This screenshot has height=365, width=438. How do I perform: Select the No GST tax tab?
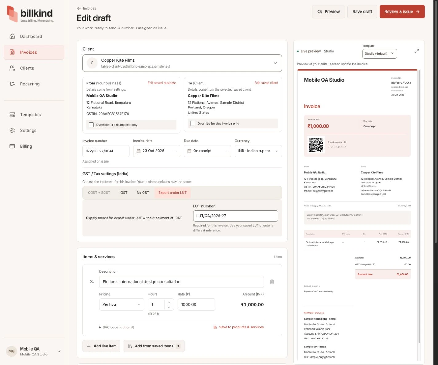[x=143, y=193]
